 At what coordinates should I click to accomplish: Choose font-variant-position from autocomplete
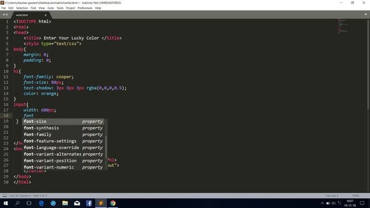(x=64, y=161)
